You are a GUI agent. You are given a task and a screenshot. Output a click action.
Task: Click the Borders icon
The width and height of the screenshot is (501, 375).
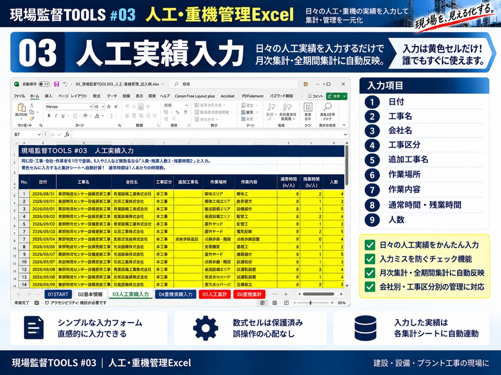coord(75,115)
